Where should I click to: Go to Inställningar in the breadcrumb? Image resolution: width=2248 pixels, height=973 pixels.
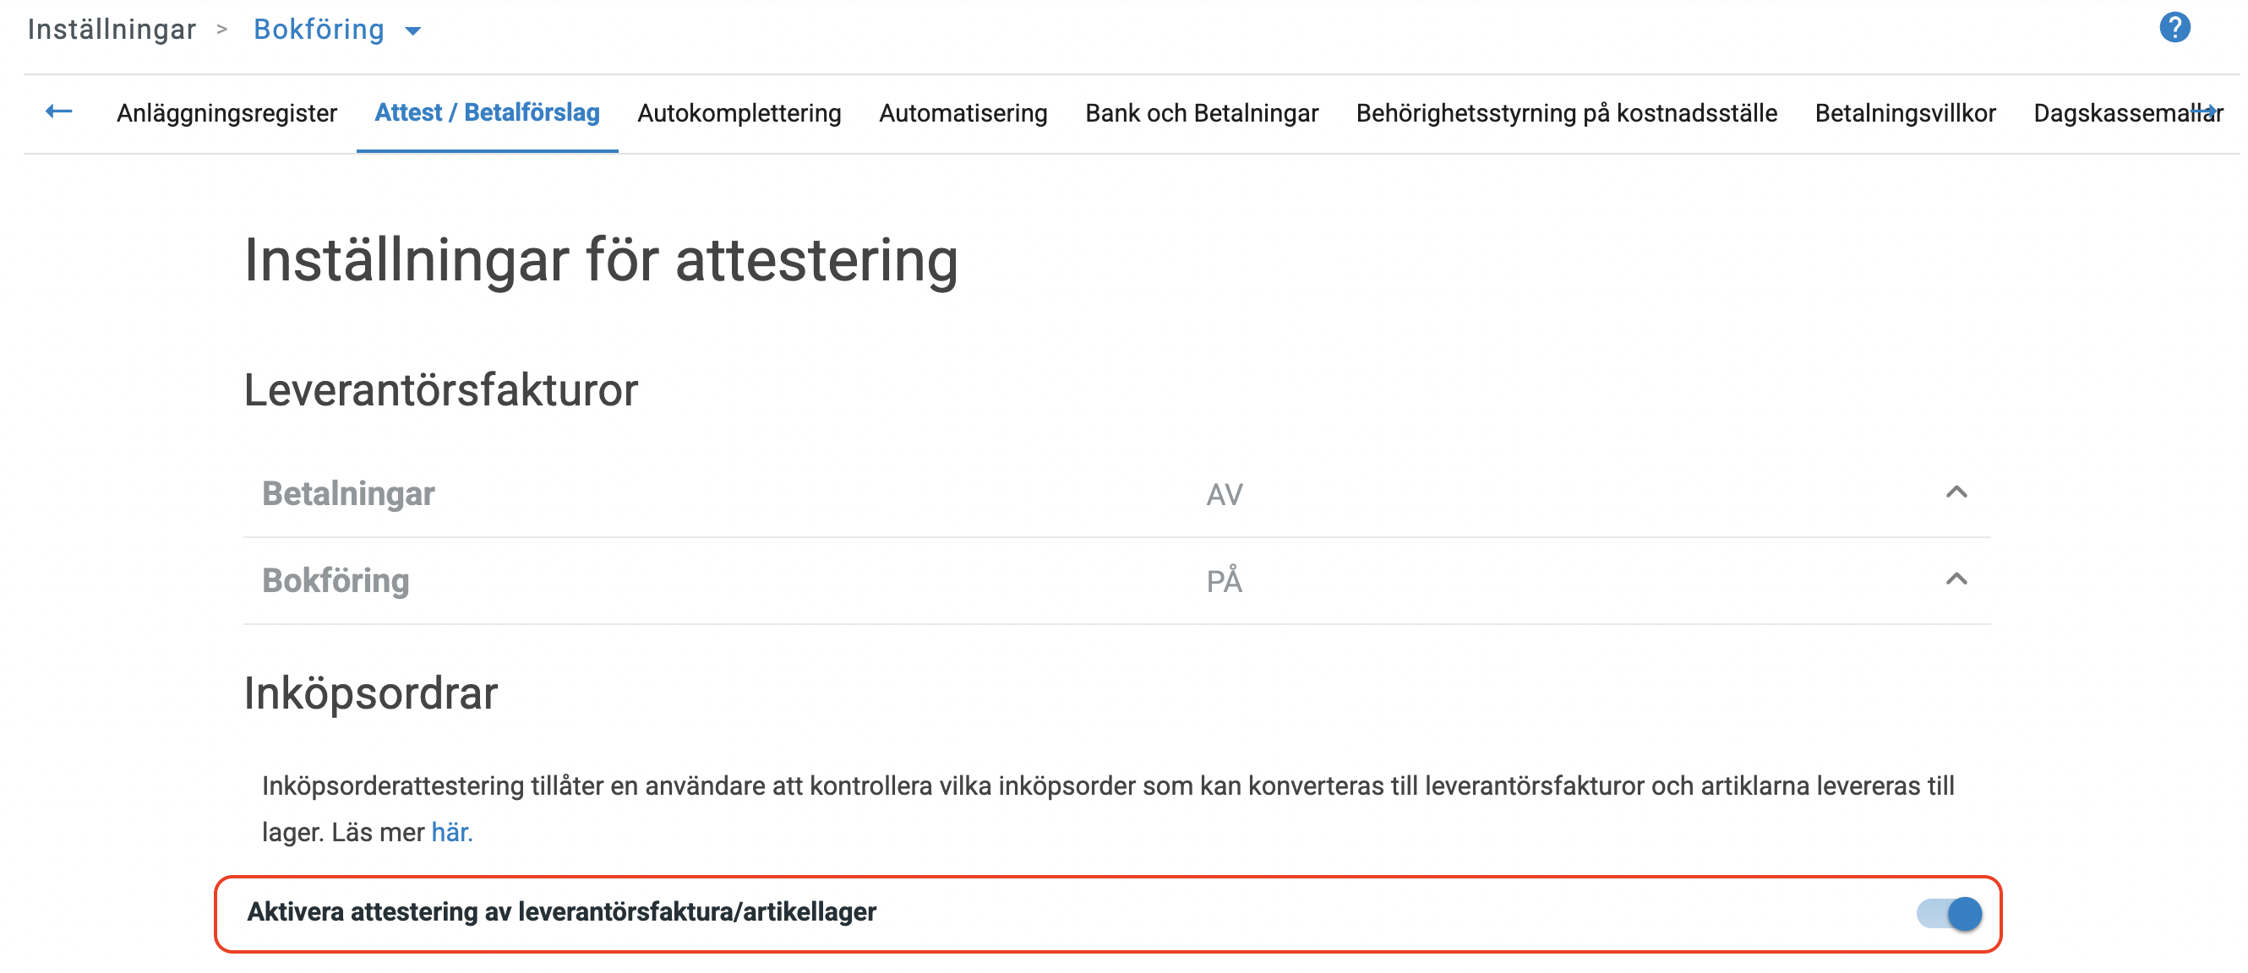coord(112,30)
